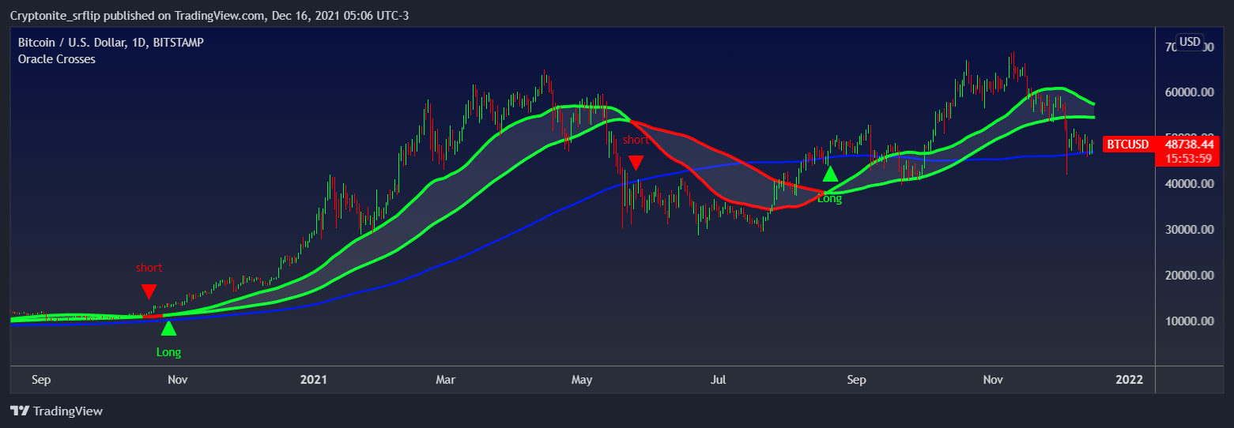Select the 'Oracle Crosses' indicator label
This screenshot has width=1234, height=428.
pos(57,59)
